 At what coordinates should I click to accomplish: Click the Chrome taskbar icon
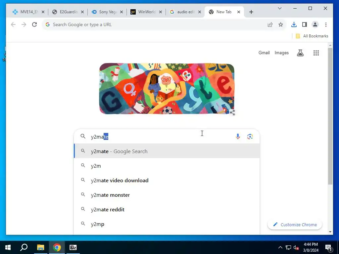[57, 247]
